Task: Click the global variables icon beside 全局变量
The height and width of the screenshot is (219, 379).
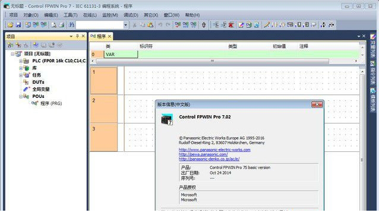Action: click(x=27, y=89)
